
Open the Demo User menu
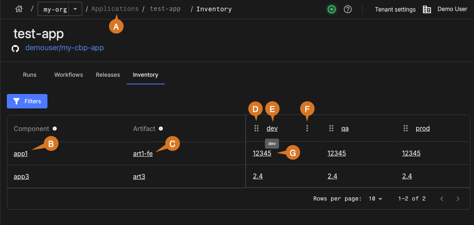(x=452, y=9)
